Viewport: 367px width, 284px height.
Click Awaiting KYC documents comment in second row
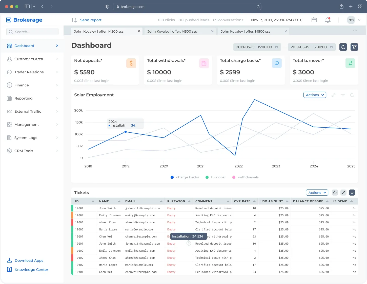click(213, 215)
